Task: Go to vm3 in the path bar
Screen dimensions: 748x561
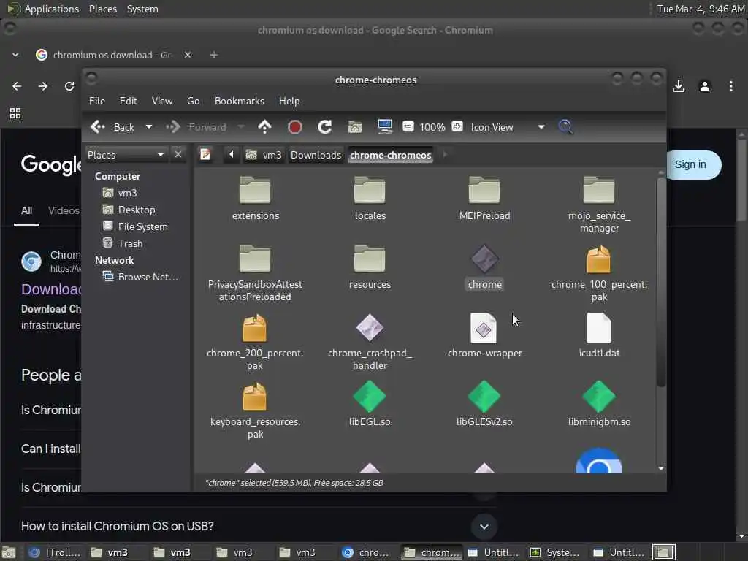Action: point(264,155)
